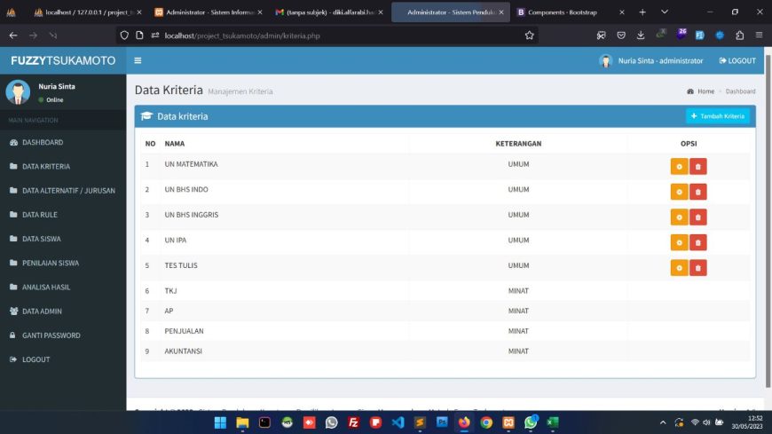Screen dimensions: 772x434
Task: Open DATA ALTERNATIF / JURUSAN menu
Action: coord(63,191)
